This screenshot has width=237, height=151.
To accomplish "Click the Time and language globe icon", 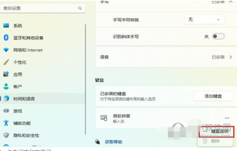I will [6, 98].
